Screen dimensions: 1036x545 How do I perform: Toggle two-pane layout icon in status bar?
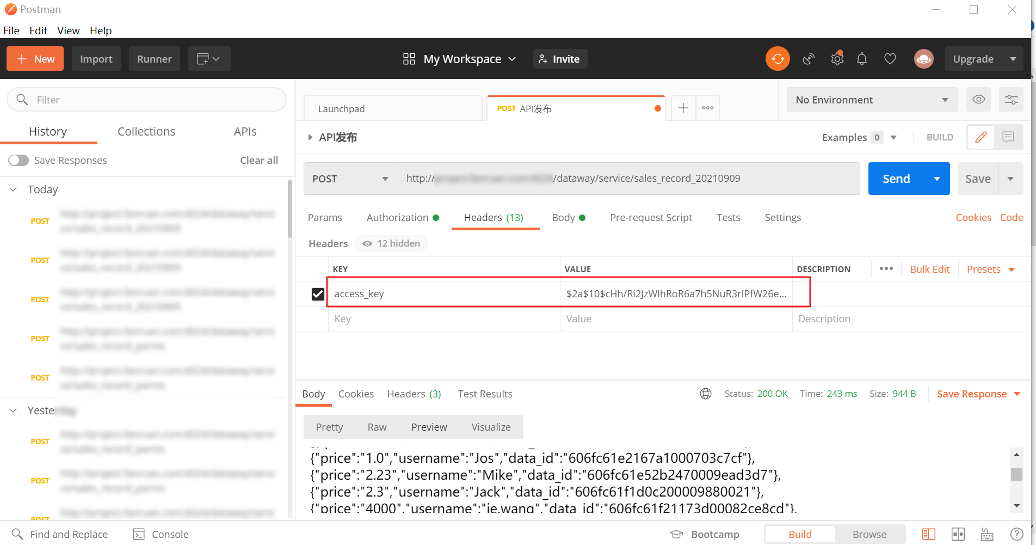coord(929,534)
